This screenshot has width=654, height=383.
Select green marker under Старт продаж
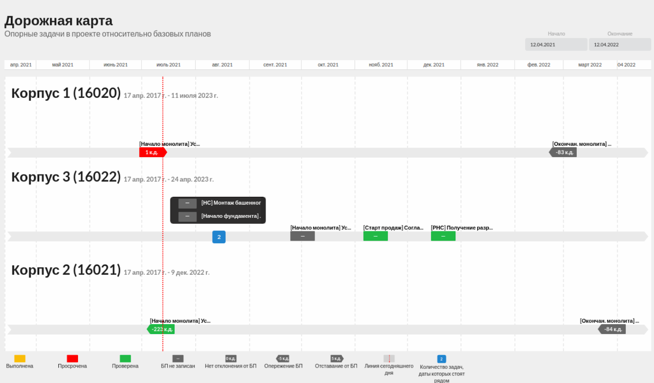(x=376, y=236)
